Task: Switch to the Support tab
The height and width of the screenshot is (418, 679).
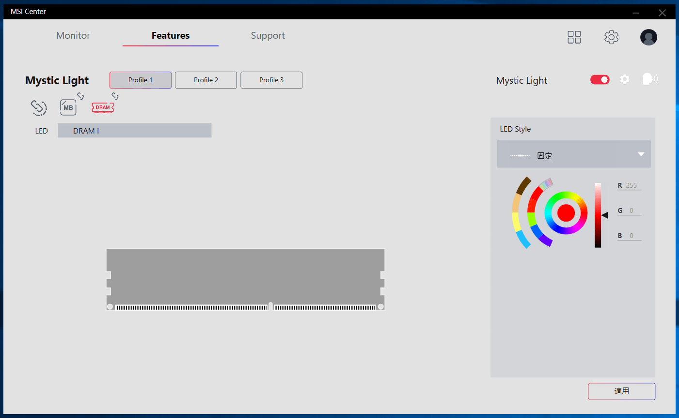Action: click(268, 35)
